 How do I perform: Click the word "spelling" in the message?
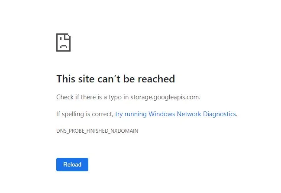pyautogui.click(x=74, y=114)
